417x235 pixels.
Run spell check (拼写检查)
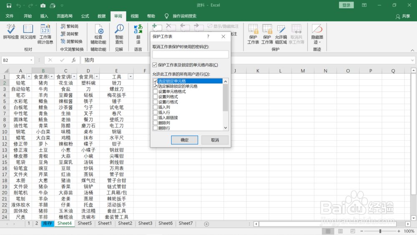(x=11, y=32)
